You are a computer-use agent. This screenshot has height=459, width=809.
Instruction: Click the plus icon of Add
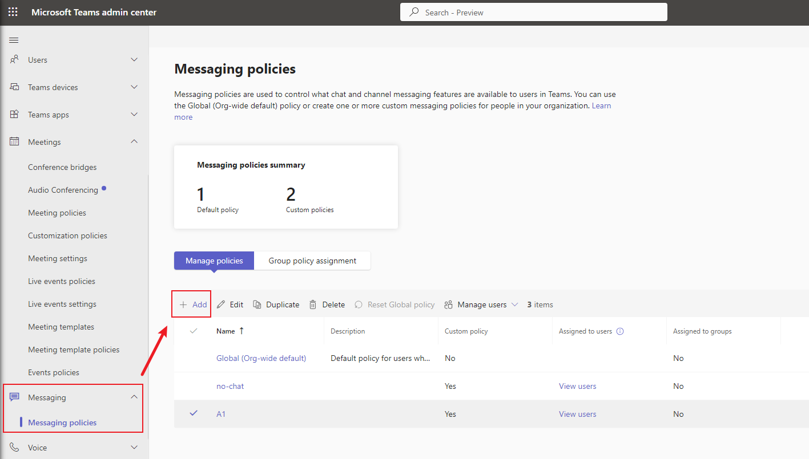pos(183,304)
